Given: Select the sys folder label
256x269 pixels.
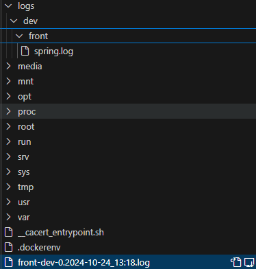Looking at the screenshot, I should [24, 172].
